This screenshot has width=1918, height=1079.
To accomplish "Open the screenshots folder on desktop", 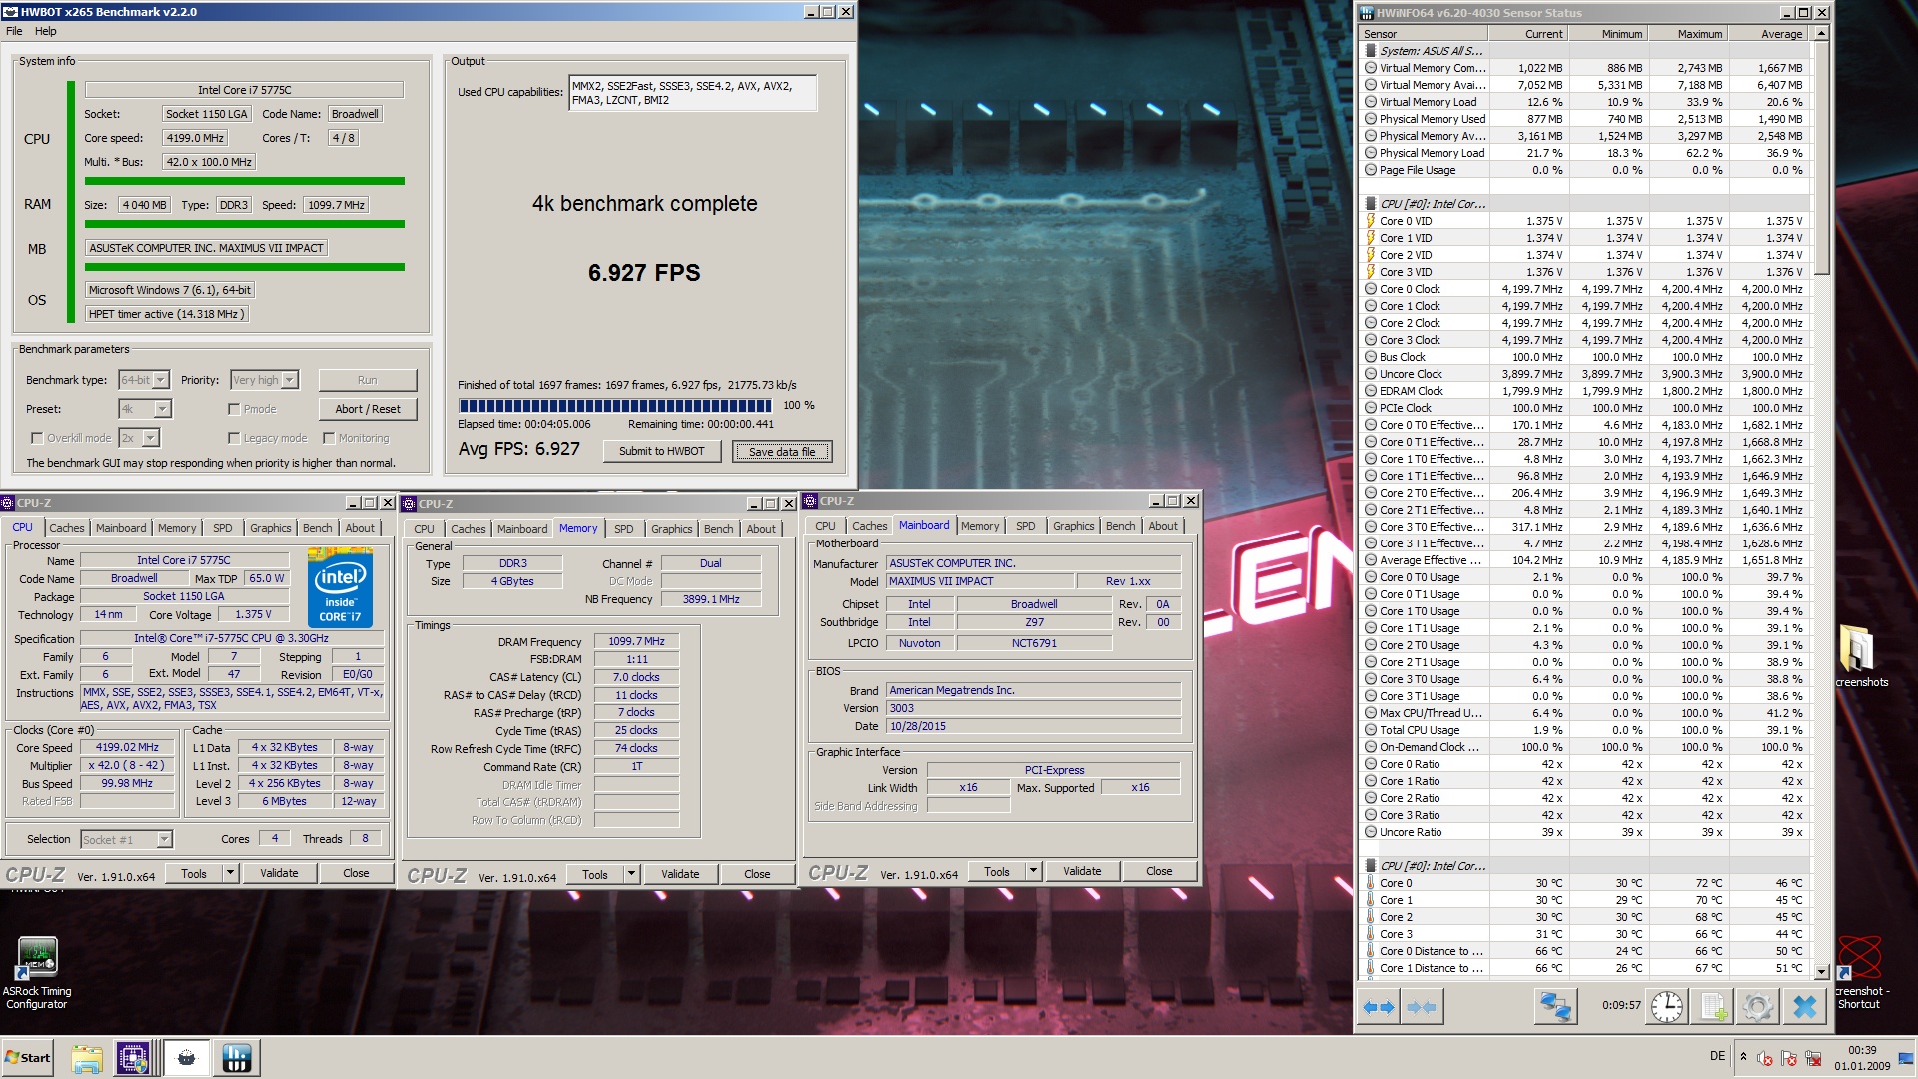I will click(1860, 656).
